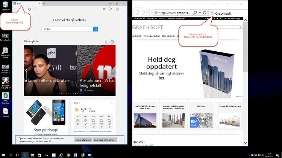Click Internet Explorer back button
The width and height of the screenshot is (282, 158).
[x=138, y=12]
